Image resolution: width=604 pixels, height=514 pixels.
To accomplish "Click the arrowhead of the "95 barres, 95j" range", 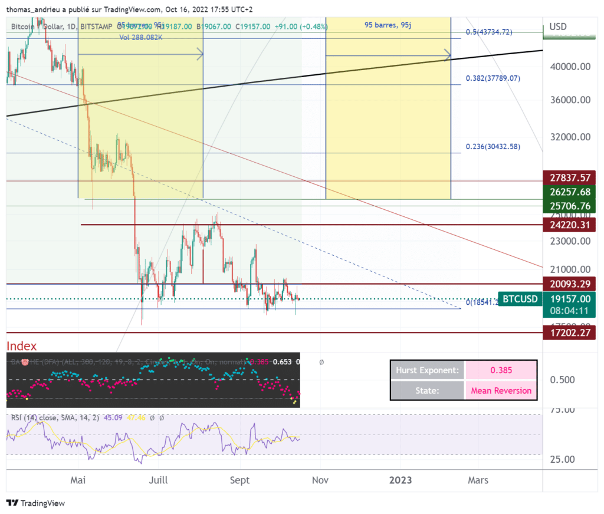I will [x=448, y=56].
